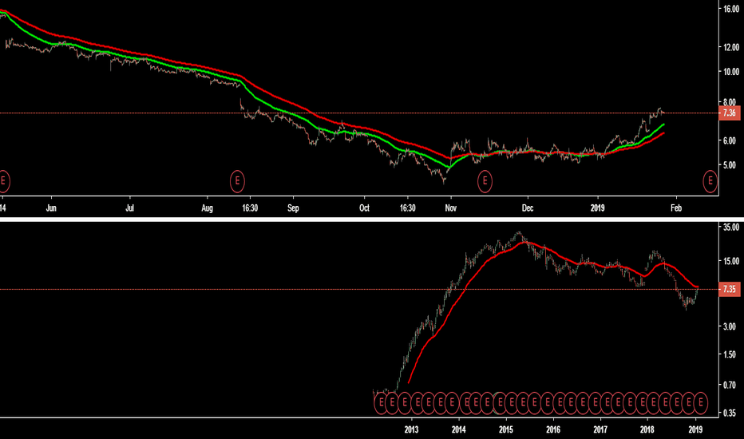744x439 pixels.
Task: Click the 2016 year label
Action: [553, 429]
